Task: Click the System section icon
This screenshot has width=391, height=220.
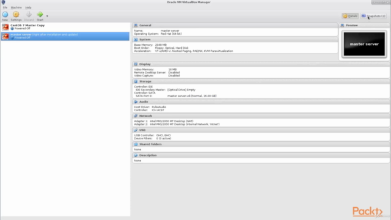Action: (x=136, y=40)
